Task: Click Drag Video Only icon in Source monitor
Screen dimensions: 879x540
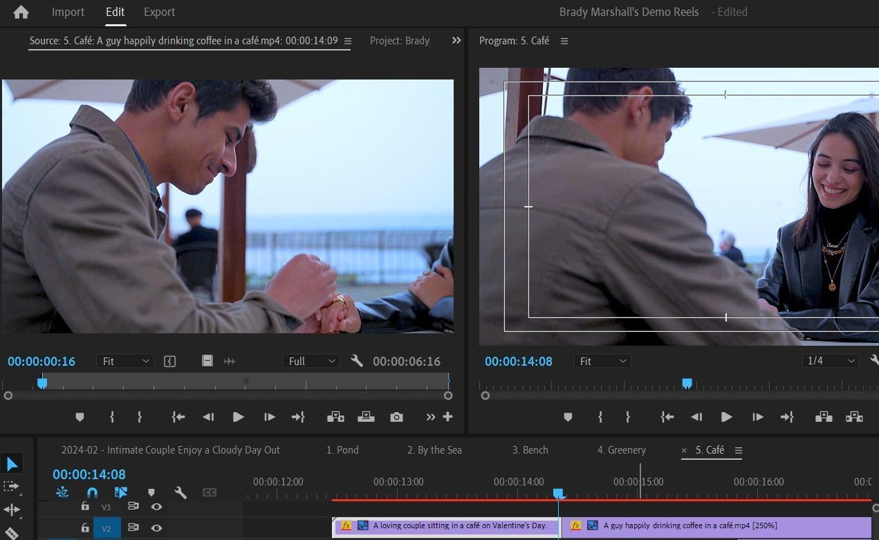Action: coord(207,361)
